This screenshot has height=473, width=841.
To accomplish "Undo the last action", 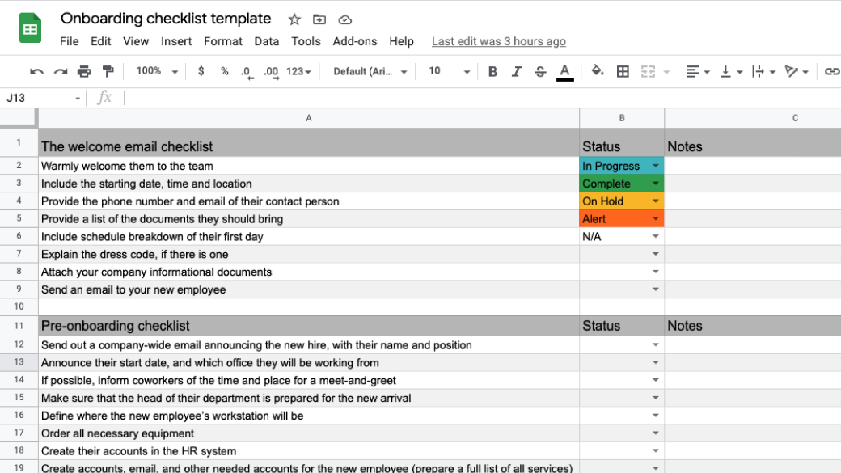I will [36, 71].
